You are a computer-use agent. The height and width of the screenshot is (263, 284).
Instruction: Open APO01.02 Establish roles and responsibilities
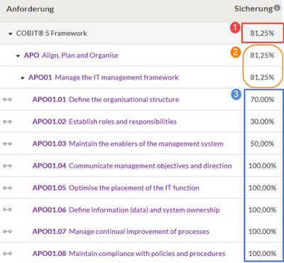click(104, 122)
